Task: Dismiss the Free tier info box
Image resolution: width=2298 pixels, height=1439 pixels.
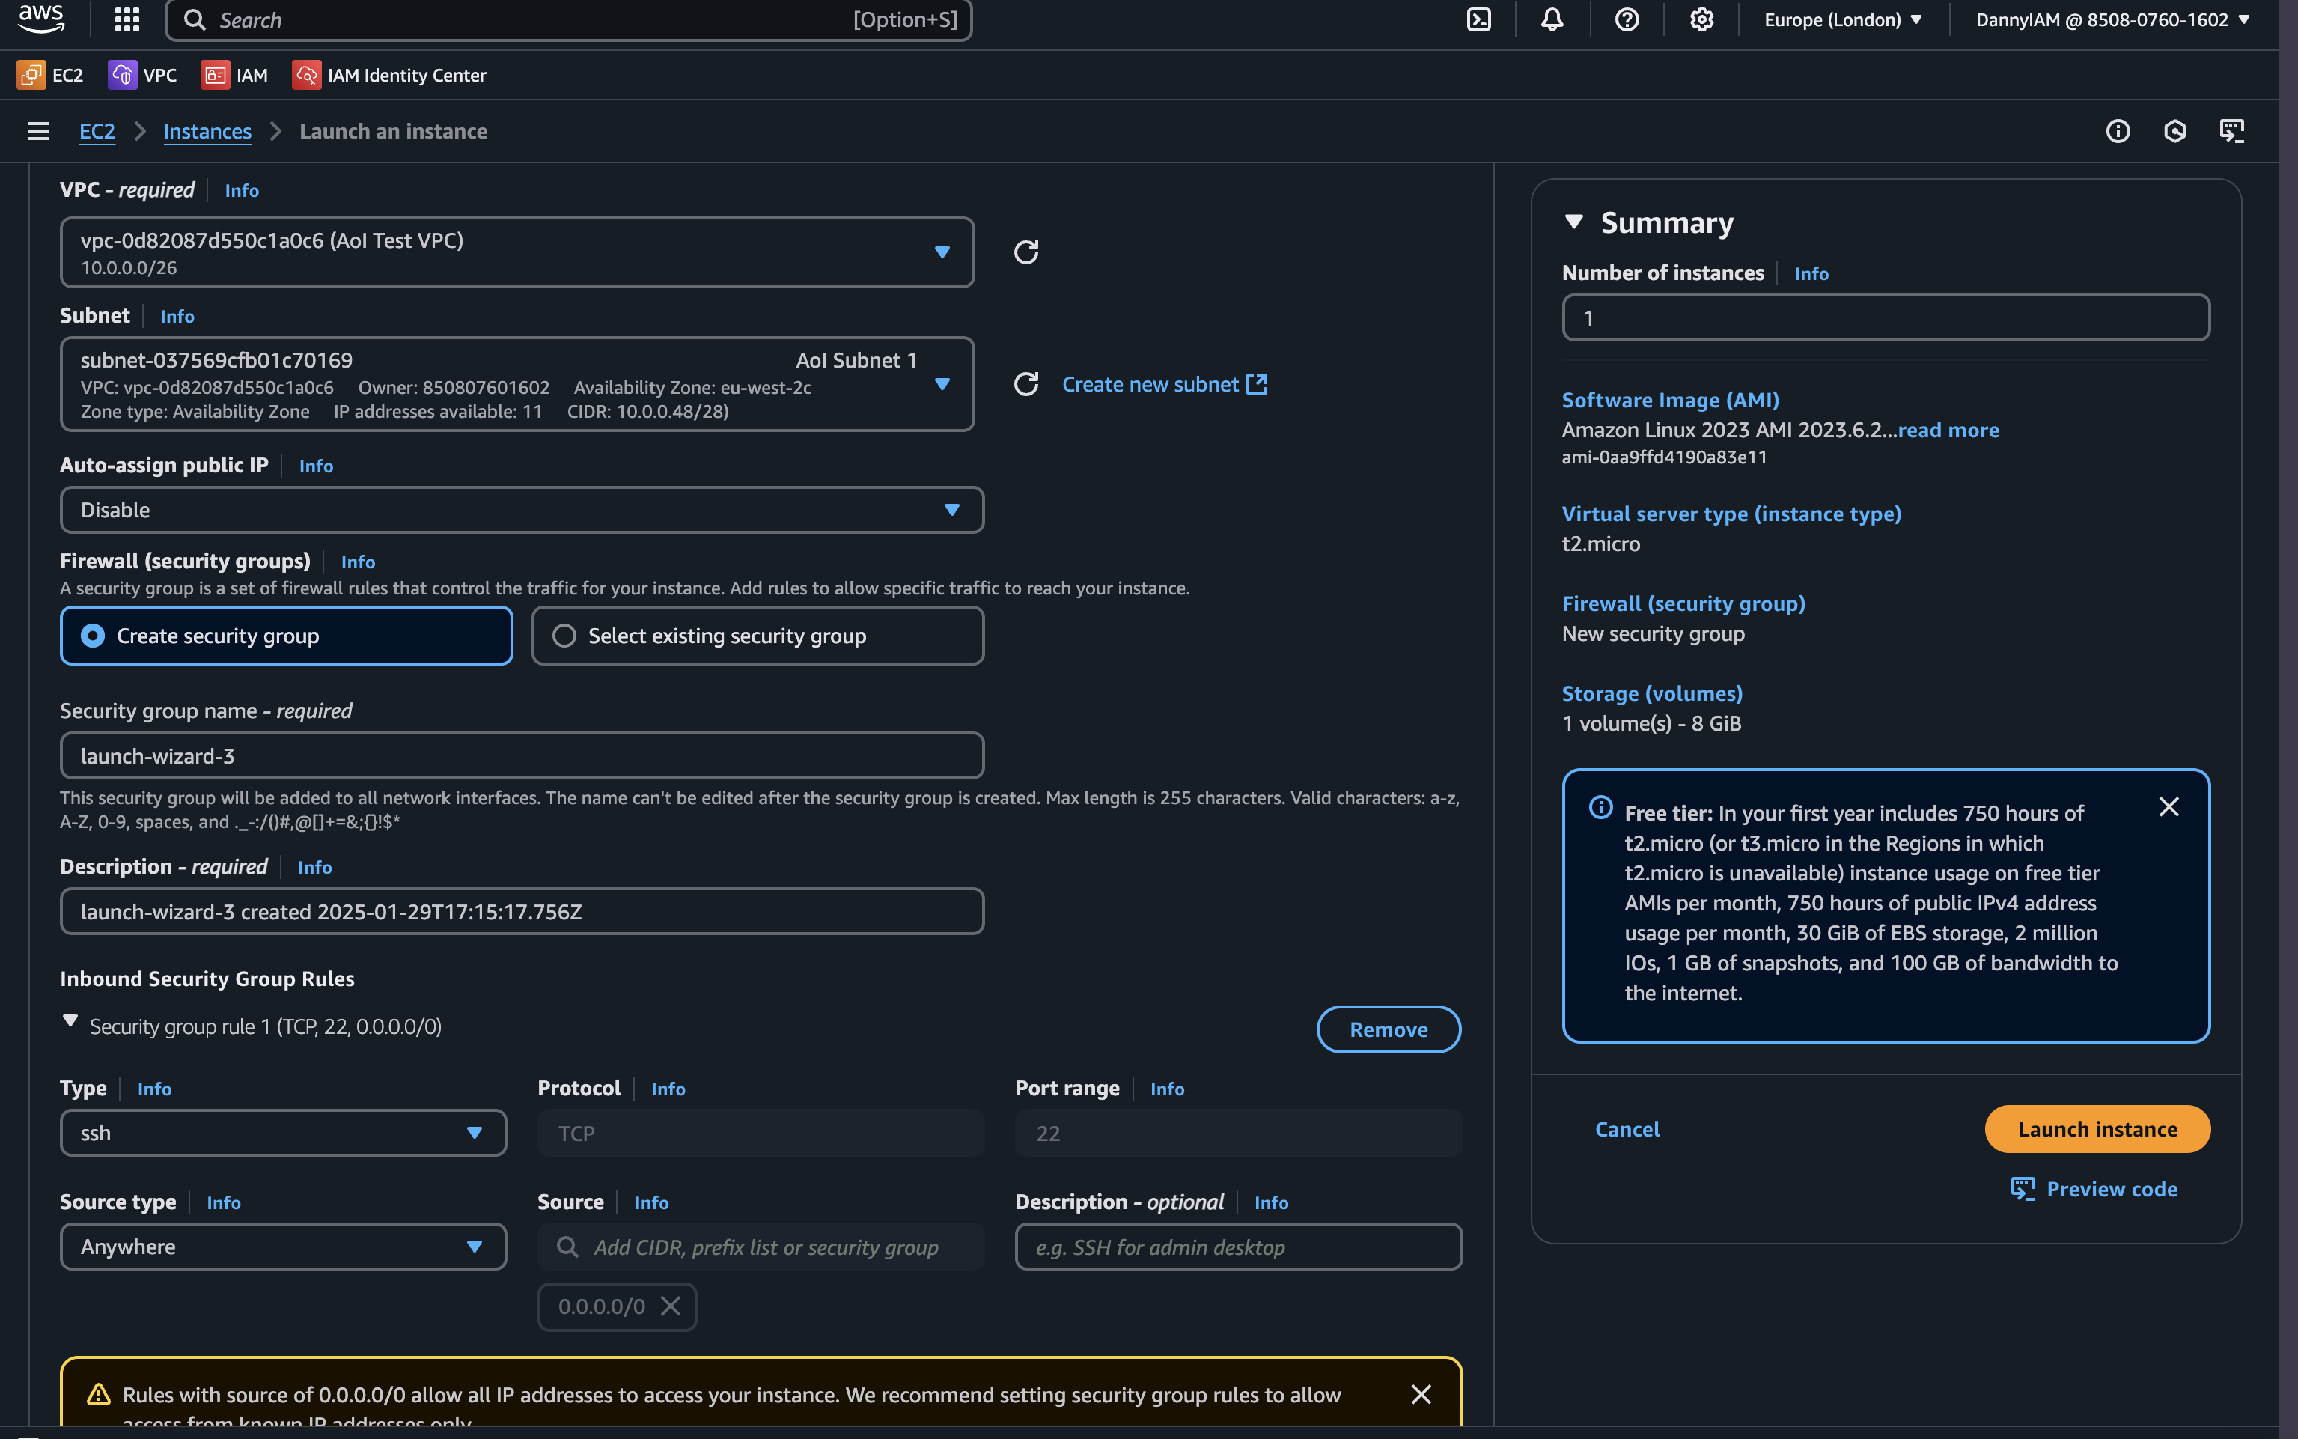Action: [2168, 807]
